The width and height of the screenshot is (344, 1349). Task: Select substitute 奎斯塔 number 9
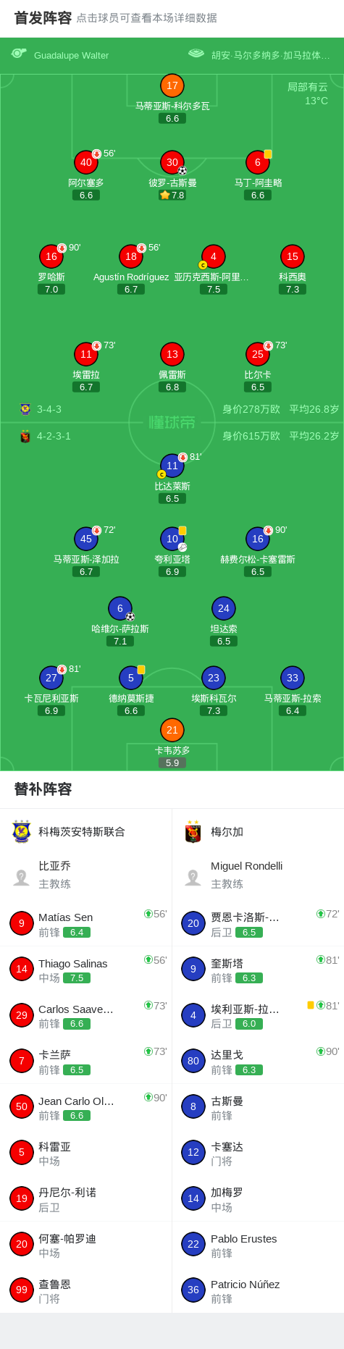193,969
